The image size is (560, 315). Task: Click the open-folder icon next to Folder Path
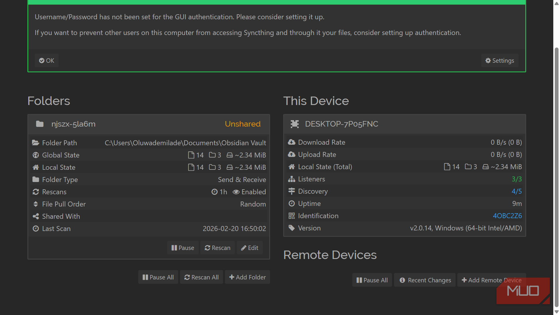point(36,143)
